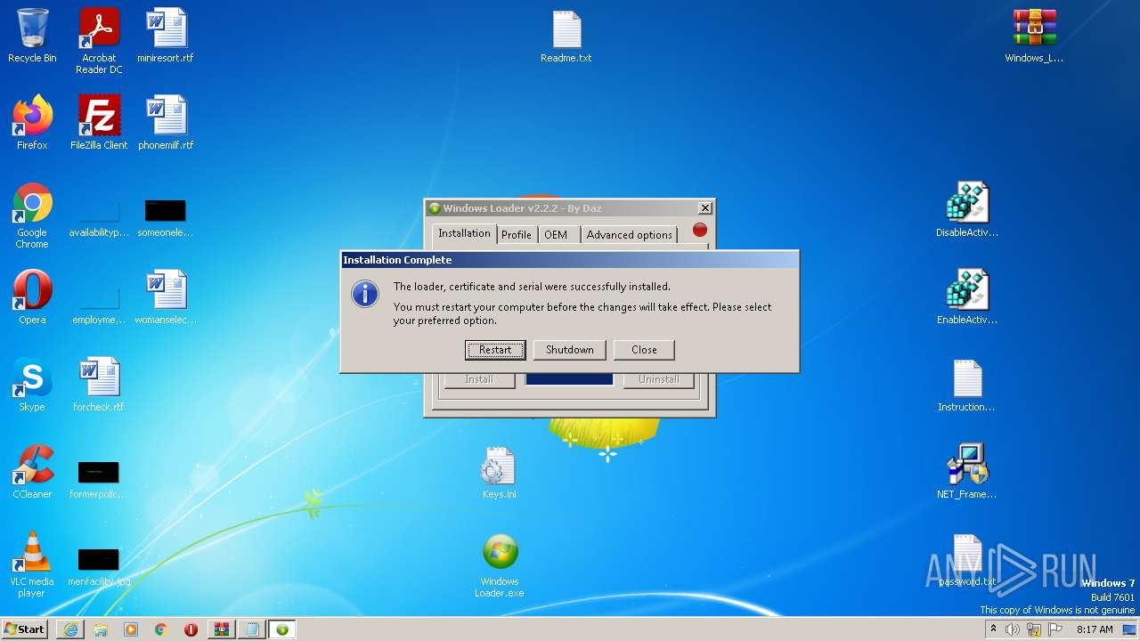Select EnableActiv... registry file icon
Image resolution: width=1140 pixels, height=641 pixels.
tap(967, 297)
